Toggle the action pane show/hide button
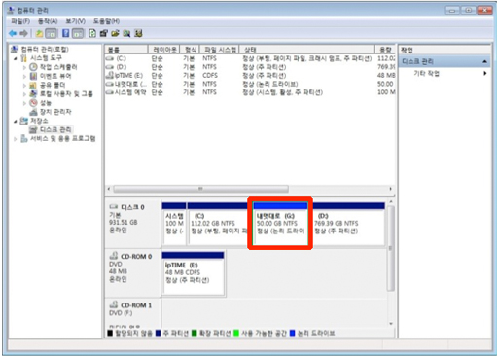The width and height of the screenshot is (500, 356). pos(78,33)
